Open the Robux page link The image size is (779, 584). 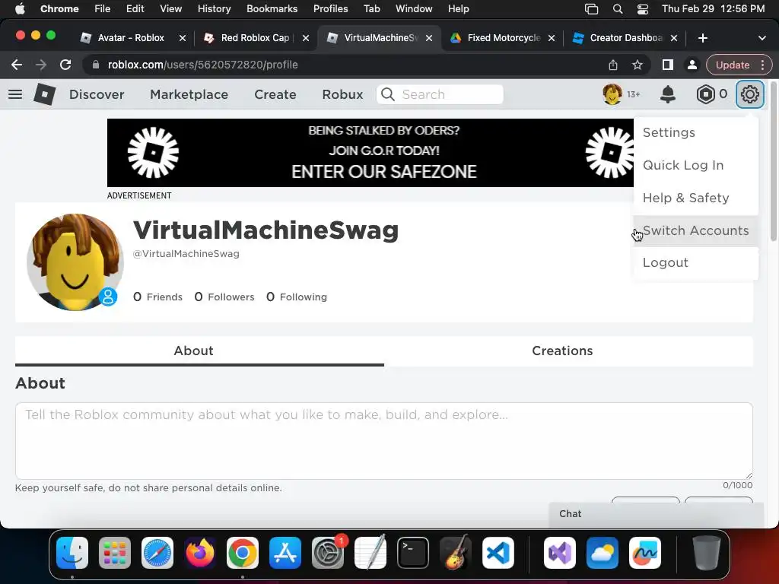click(343, 94)
